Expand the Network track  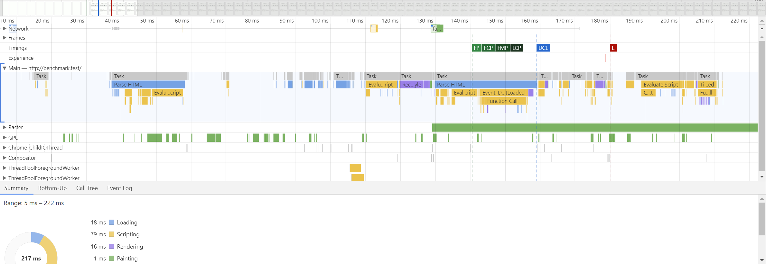coord(5,28)
